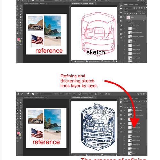
Task: Click beige background color swatch in sketch window
Action: point(20,41)
